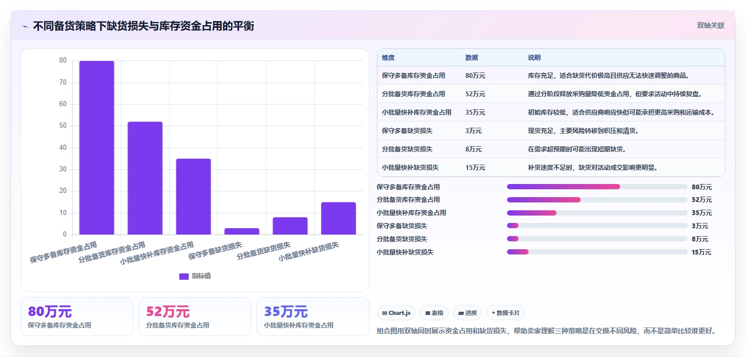
Task: Select table row 保守多备缺货损失
Action: point(551,131)
